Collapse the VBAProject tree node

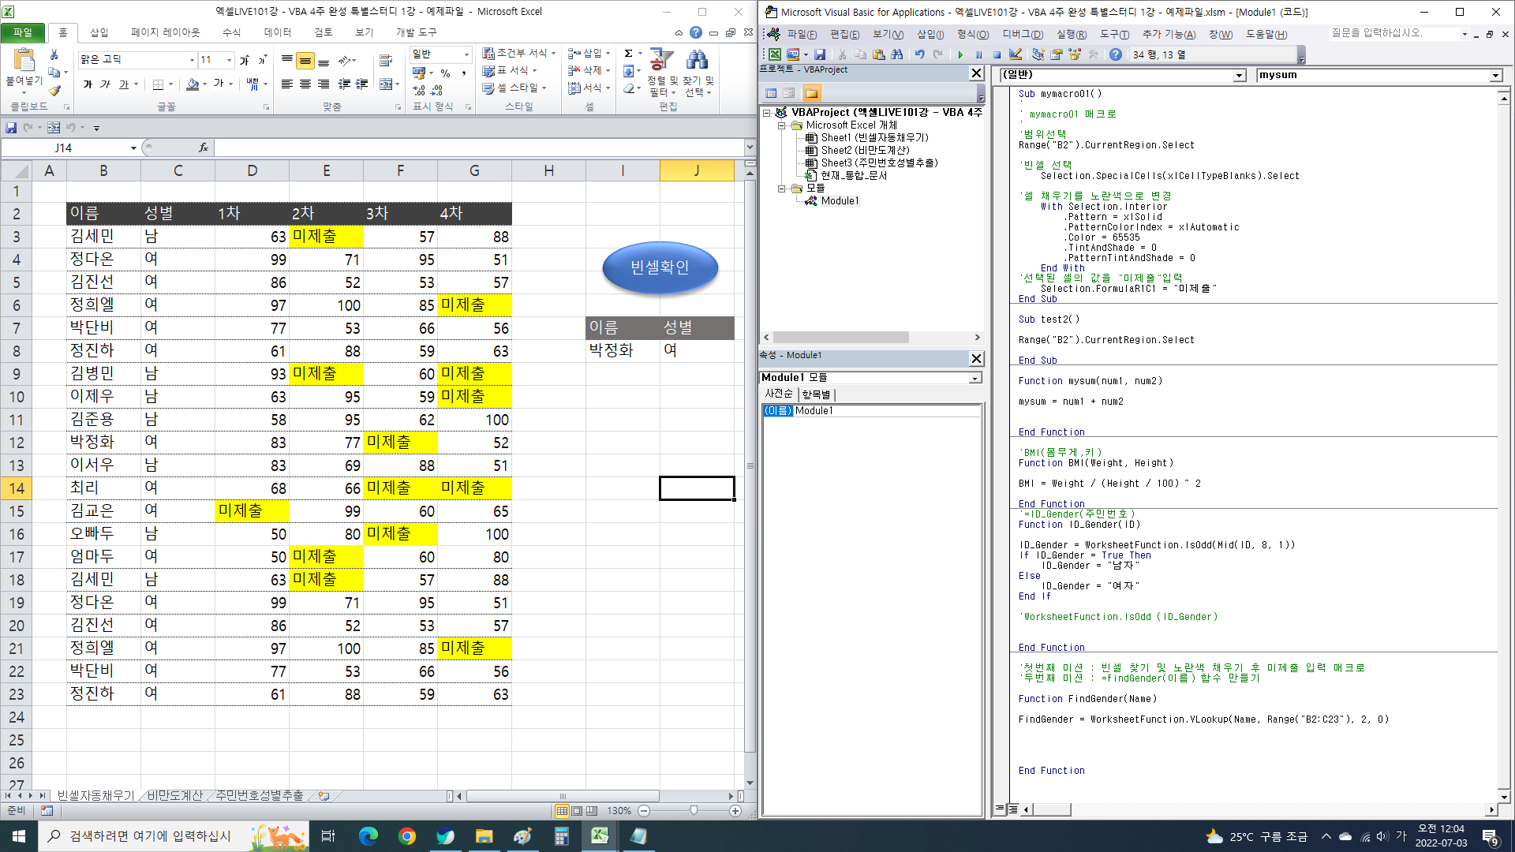(x=766, y=113)
